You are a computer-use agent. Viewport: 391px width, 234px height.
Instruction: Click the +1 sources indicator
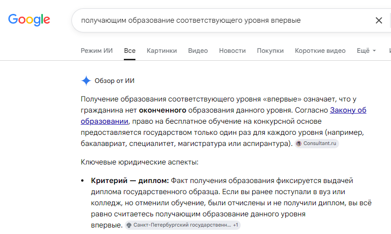(x=236, y=225)
